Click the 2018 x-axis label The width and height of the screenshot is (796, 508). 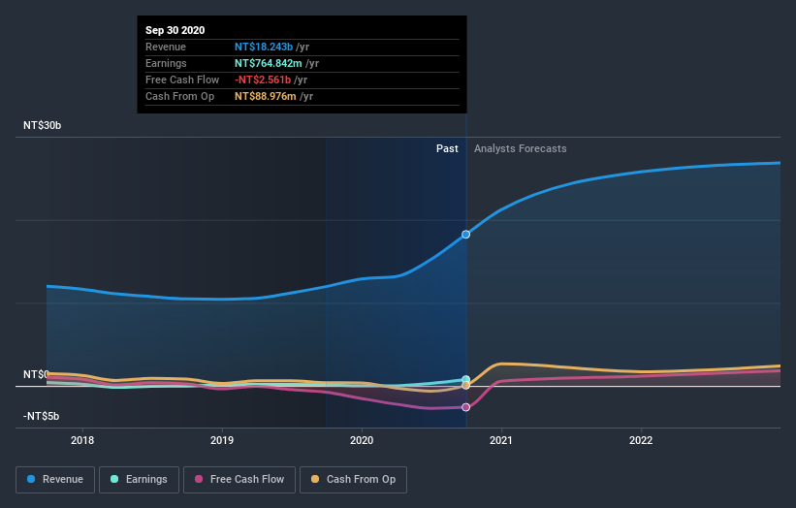coord(82,440)
